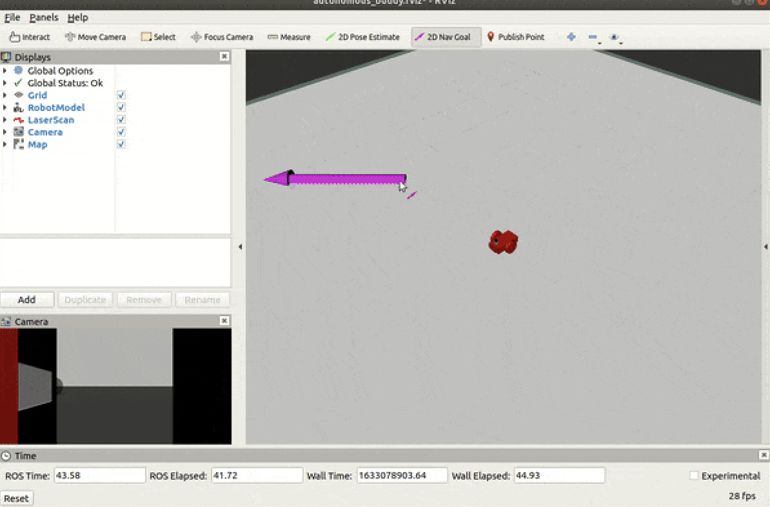The height and width of the screenshot is (507, 770).
Task: Click the Map display icon
Action: 19,144
